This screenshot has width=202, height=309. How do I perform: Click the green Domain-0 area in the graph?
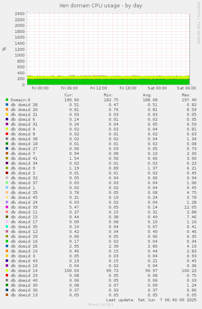click(x=109, y=82)
